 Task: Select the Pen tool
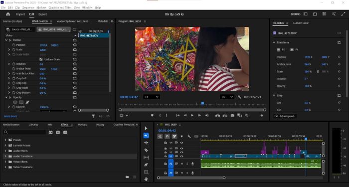point(146,165)
